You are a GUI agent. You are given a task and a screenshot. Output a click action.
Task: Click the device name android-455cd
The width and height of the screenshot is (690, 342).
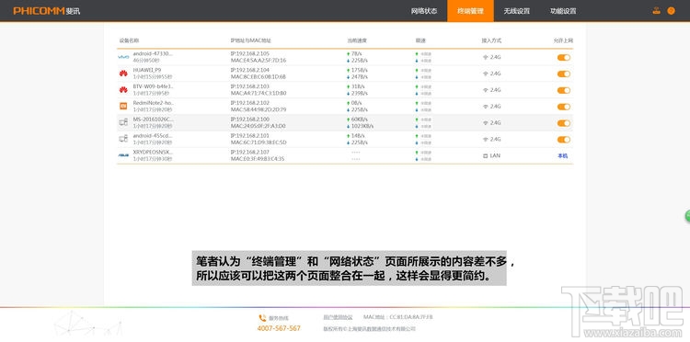153,135
